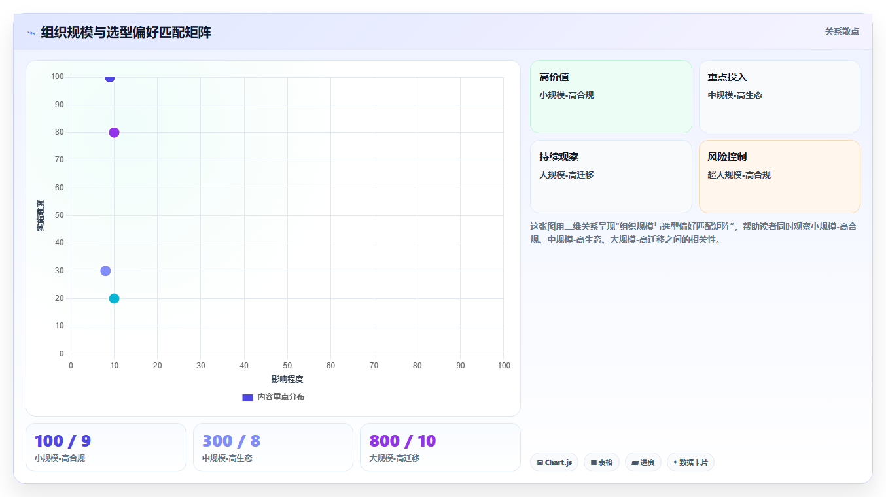886x497 pixels.
Task: Click the 表格 tag chip
Action: point(601,462)
